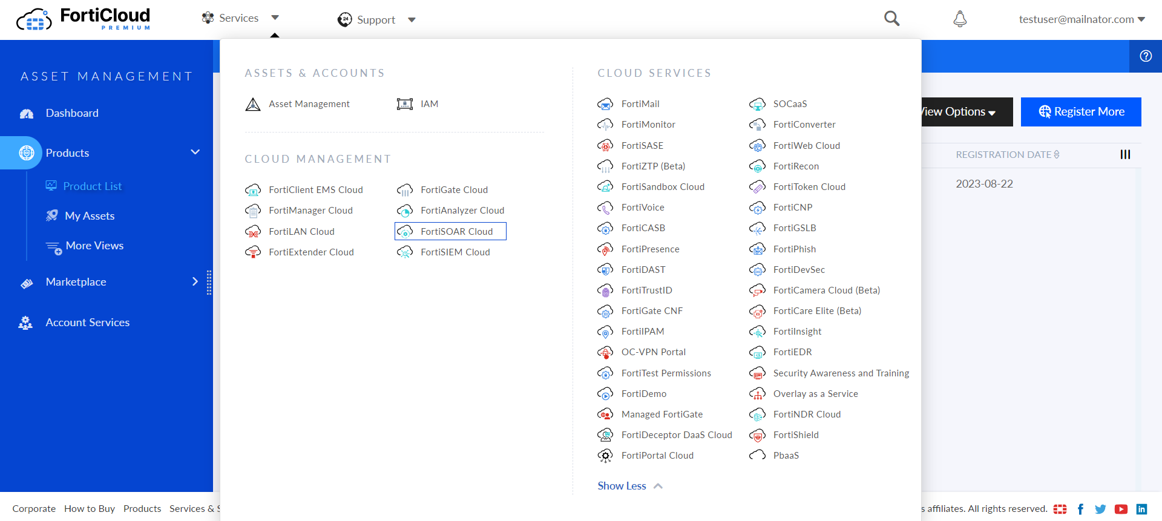Select FortiSOAR Cloud from menu

pyautogui.click(x=450, y=232)
